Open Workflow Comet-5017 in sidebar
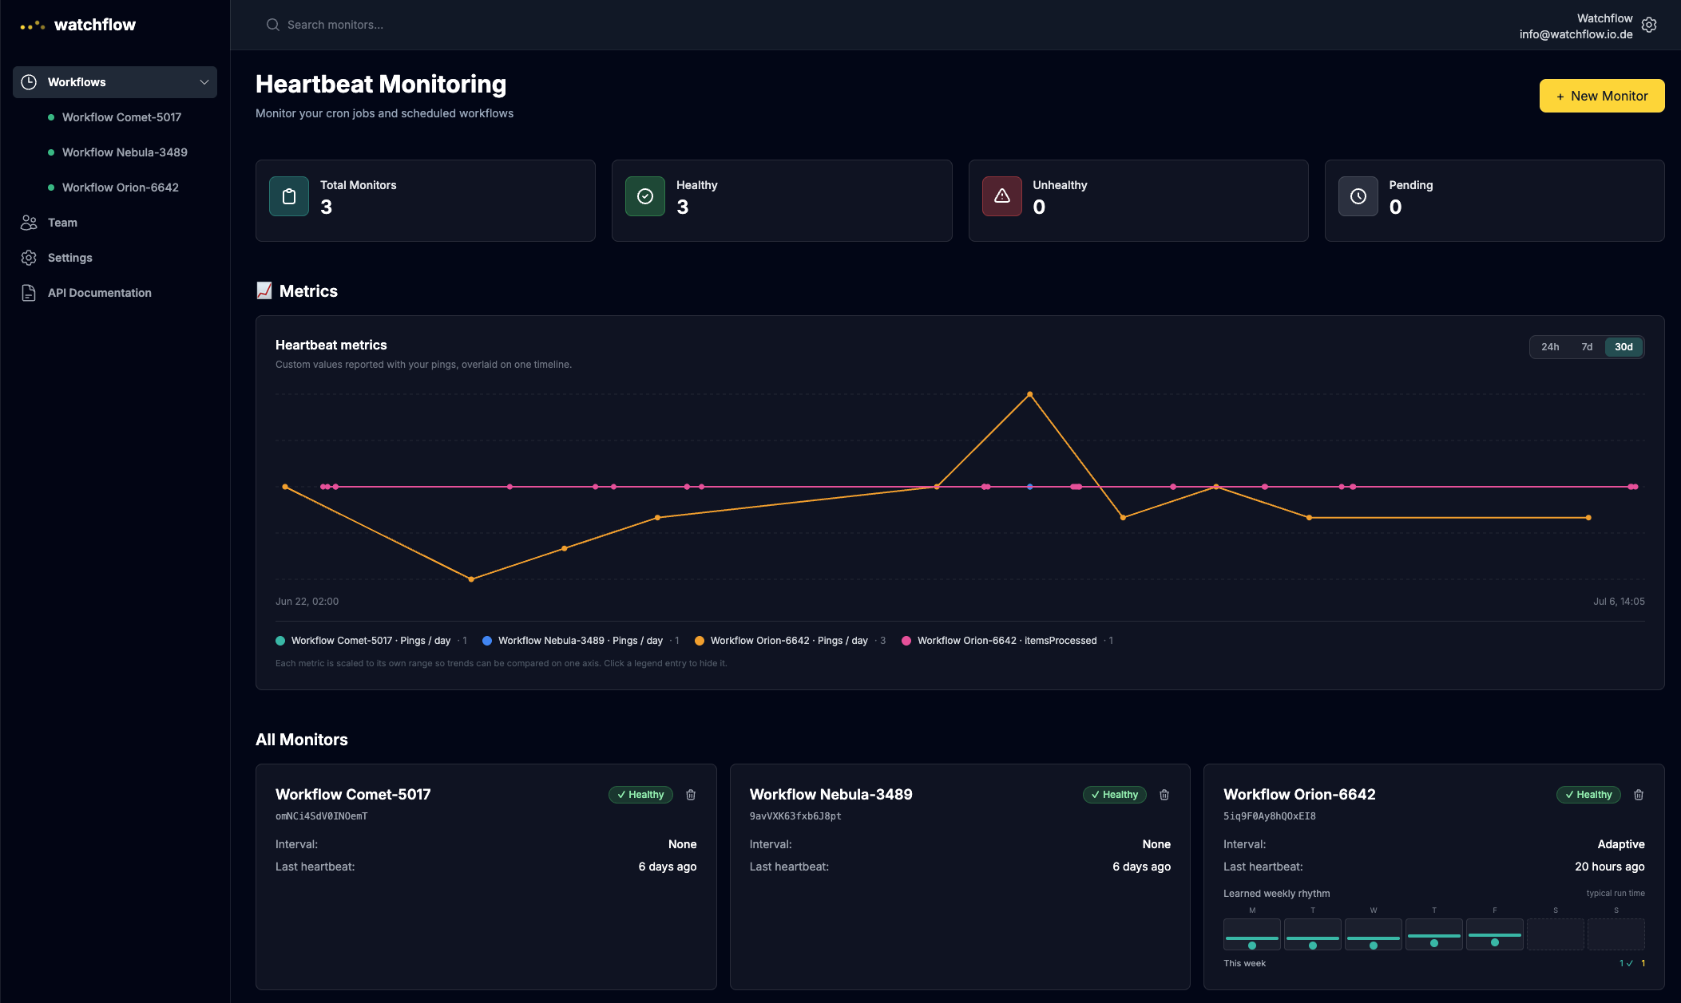This screenshot has width=1681, height=1003. tap(121, 117)
